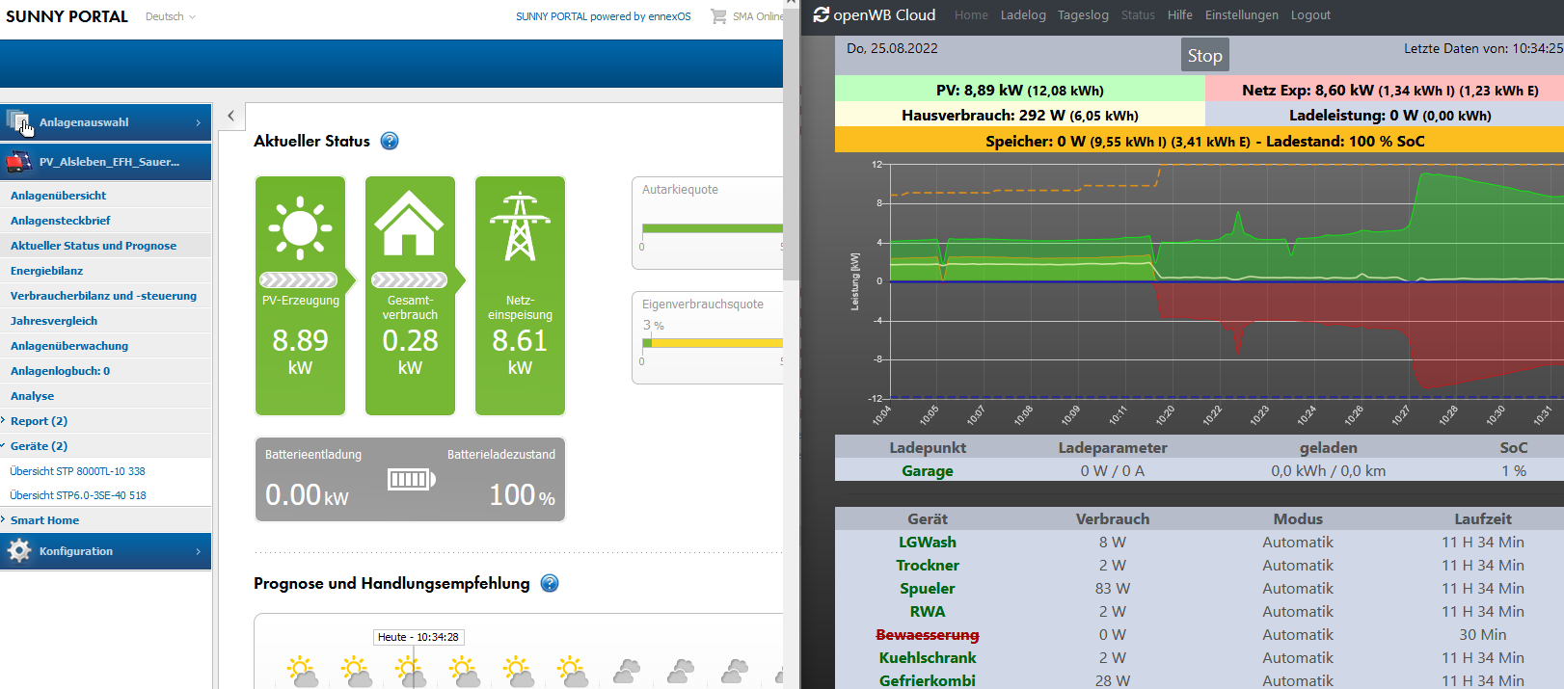
Task: Click the Konfiguration gear icon
Action: point(19,551)
